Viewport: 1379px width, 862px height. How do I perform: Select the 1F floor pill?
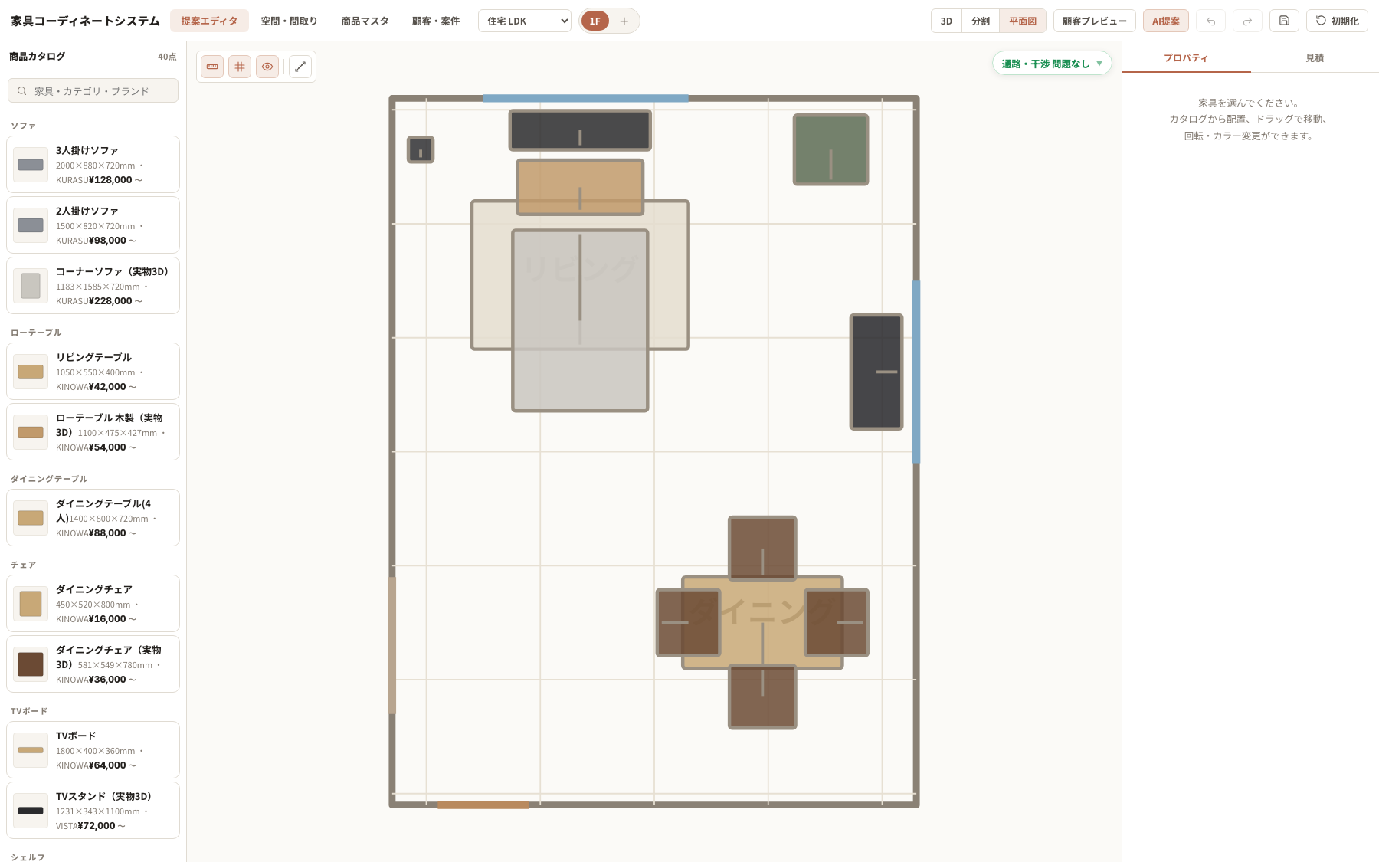[x=595, y=21]
